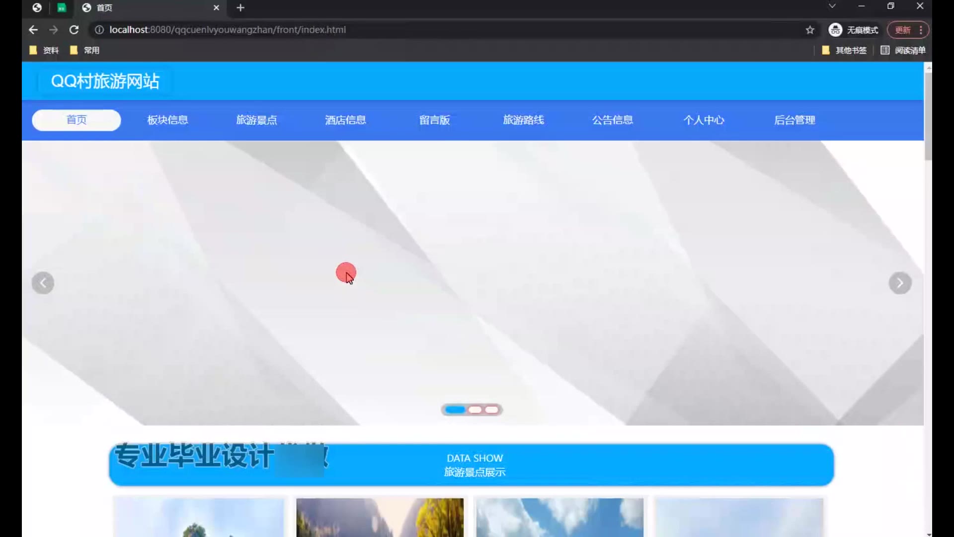Screen dimensions: 954x537
Task: Click the incognito mode profile icon
Action: (x=835, y=30)
